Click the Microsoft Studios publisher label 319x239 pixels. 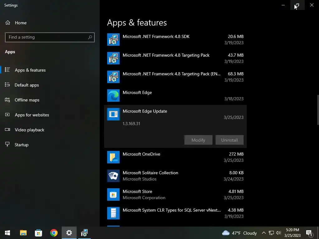click(140, 179)
